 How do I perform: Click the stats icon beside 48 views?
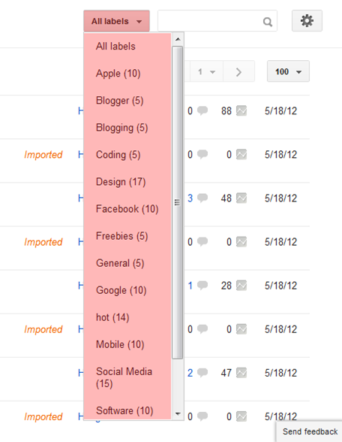pos(241,198)
